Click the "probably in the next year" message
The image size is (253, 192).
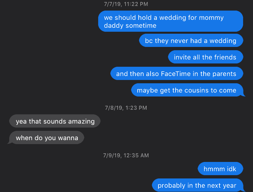197,185
